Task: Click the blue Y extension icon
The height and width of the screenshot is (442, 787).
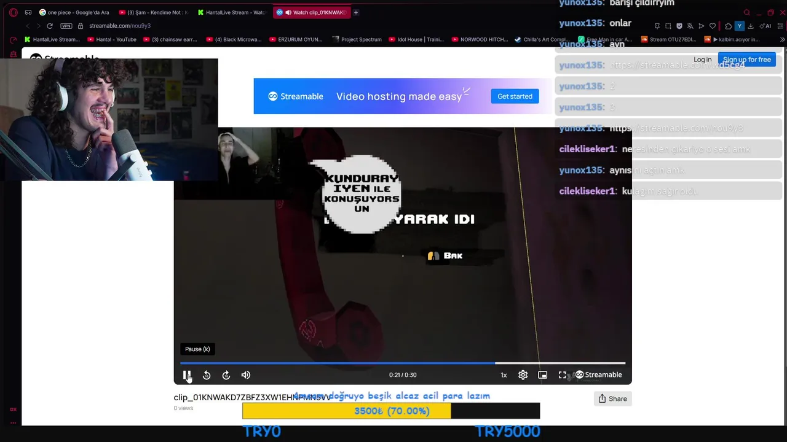Action: (x=740, y=26)
